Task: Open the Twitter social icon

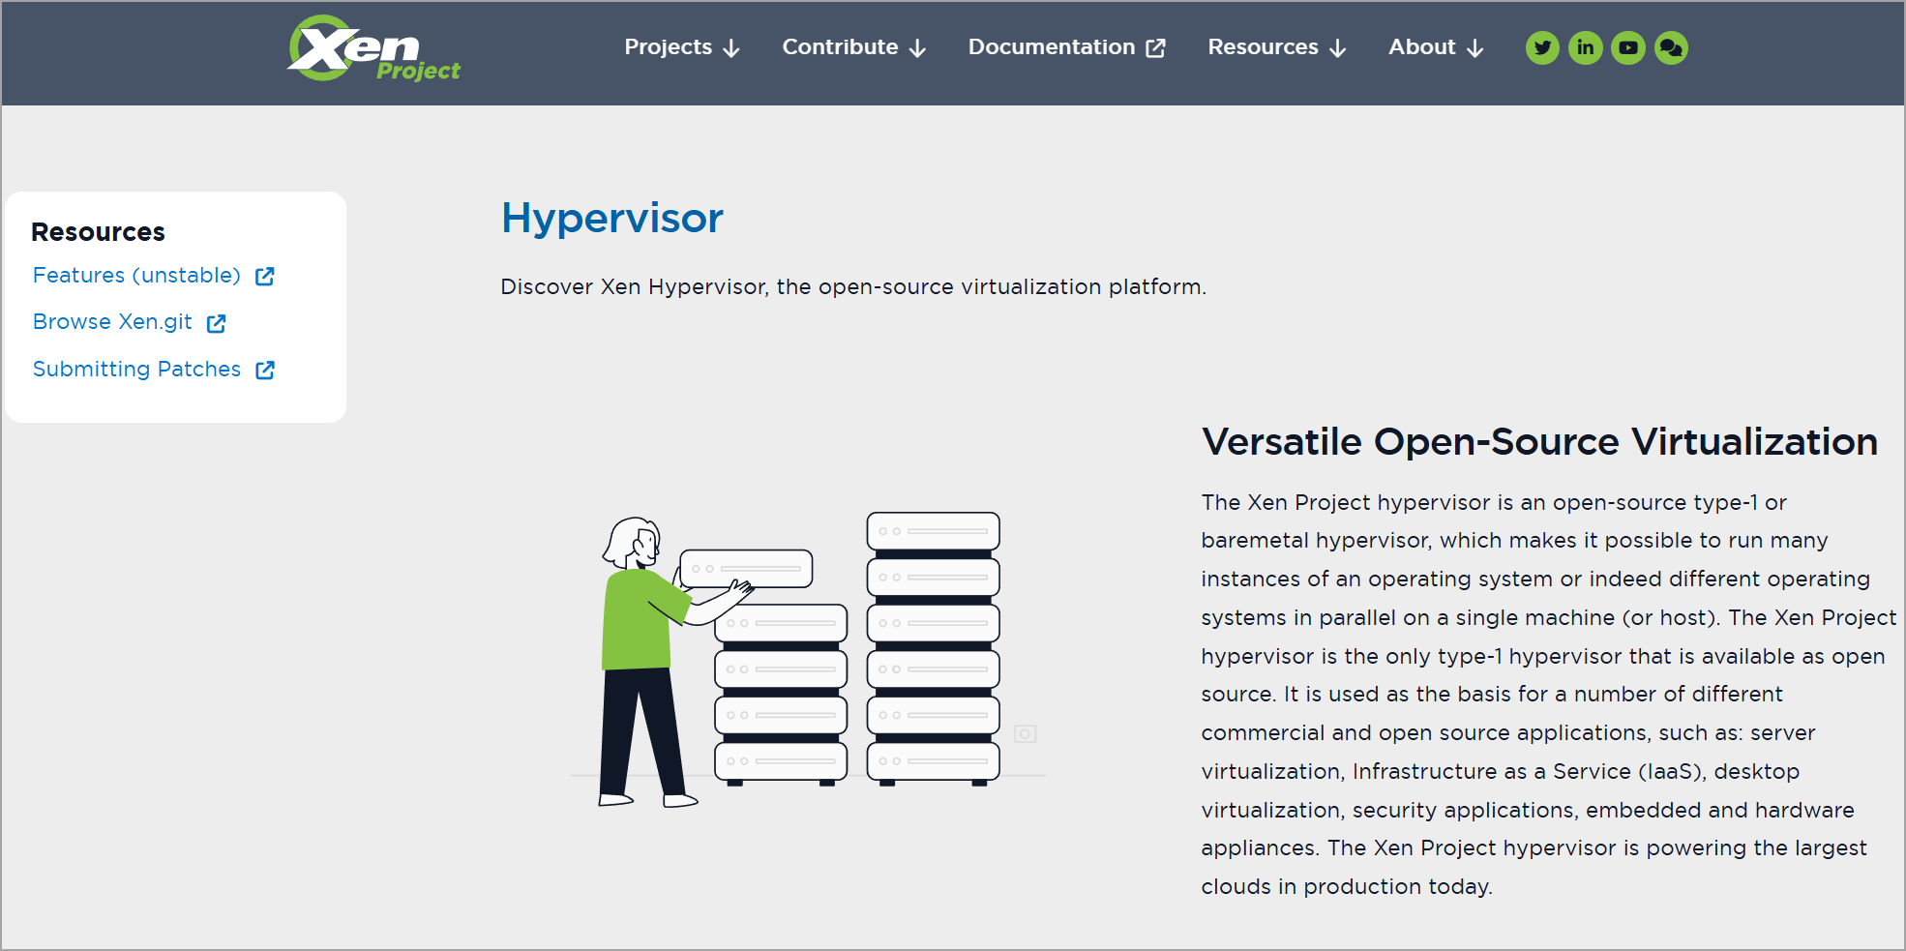Action: [x=1542, y=47]
